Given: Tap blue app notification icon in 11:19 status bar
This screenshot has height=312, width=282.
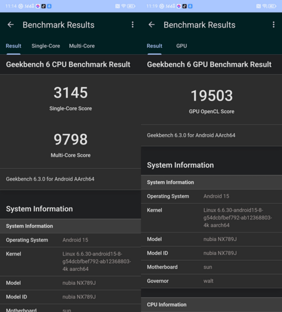Looking at the screenshot, I should 190,6.
